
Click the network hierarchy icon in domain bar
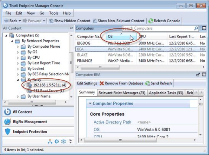(50, 141)
